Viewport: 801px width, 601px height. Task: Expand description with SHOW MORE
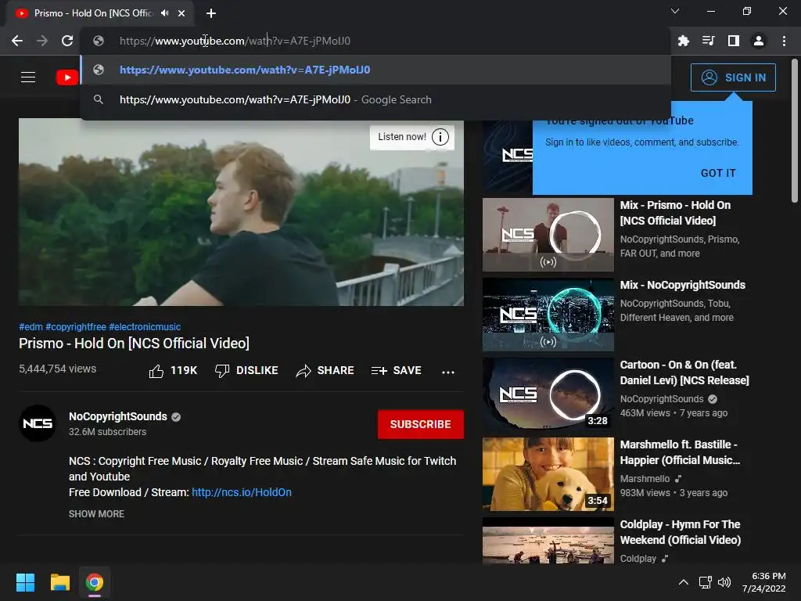96,514
